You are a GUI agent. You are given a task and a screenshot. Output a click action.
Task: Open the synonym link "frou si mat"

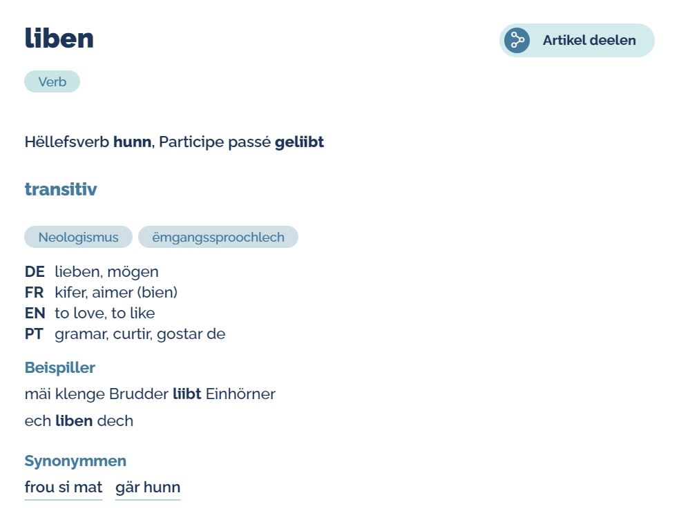click(x=64, y=487)
